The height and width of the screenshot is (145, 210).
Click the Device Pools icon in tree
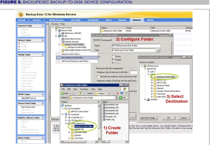tap(60, 30)
